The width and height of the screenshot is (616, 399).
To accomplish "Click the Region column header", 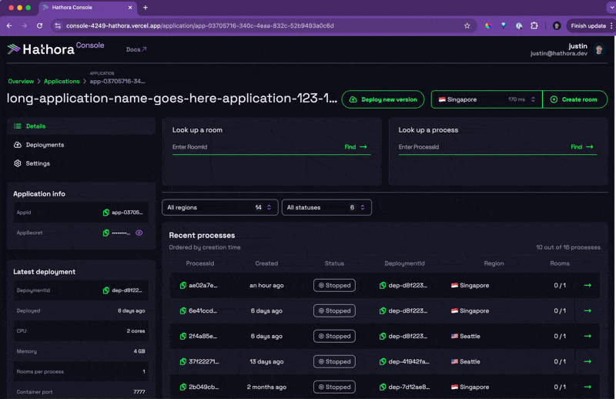I will click(x=494, y=263).
